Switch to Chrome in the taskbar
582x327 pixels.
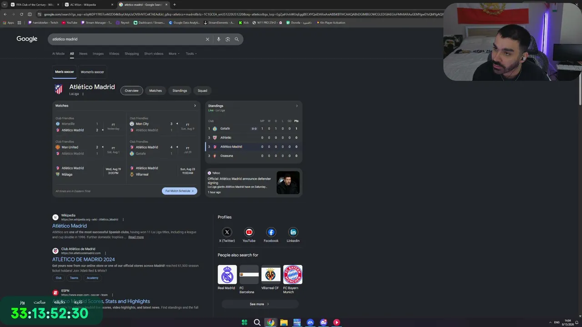point(271,322)
